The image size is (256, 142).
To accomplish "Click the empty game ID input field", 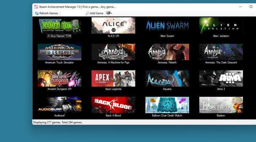I will [73, 13].
